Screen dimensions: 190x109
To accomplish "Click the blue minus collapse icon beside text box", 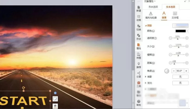I will pos(55,93).
